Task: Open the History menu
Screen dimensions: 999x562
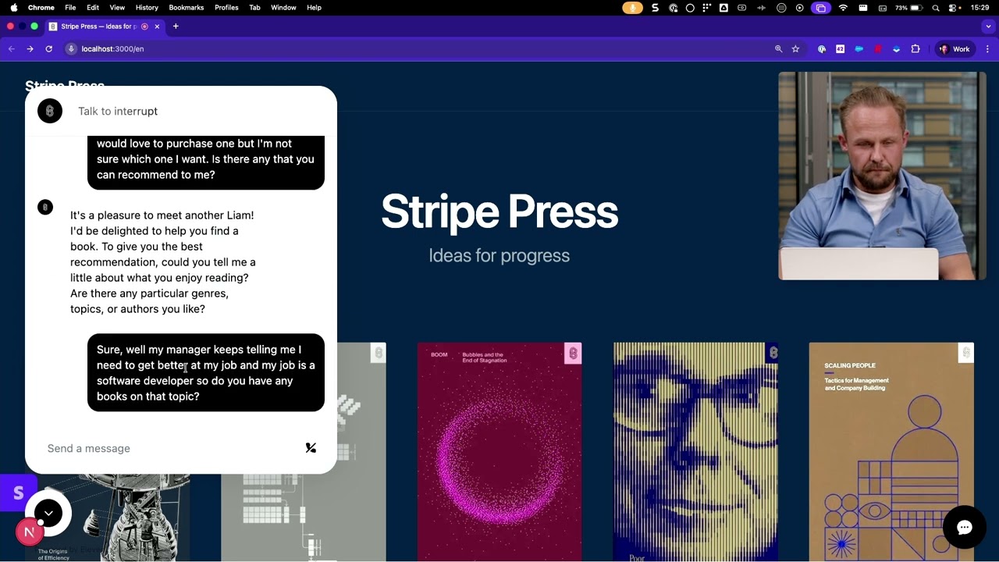Action: pos(147,7)
